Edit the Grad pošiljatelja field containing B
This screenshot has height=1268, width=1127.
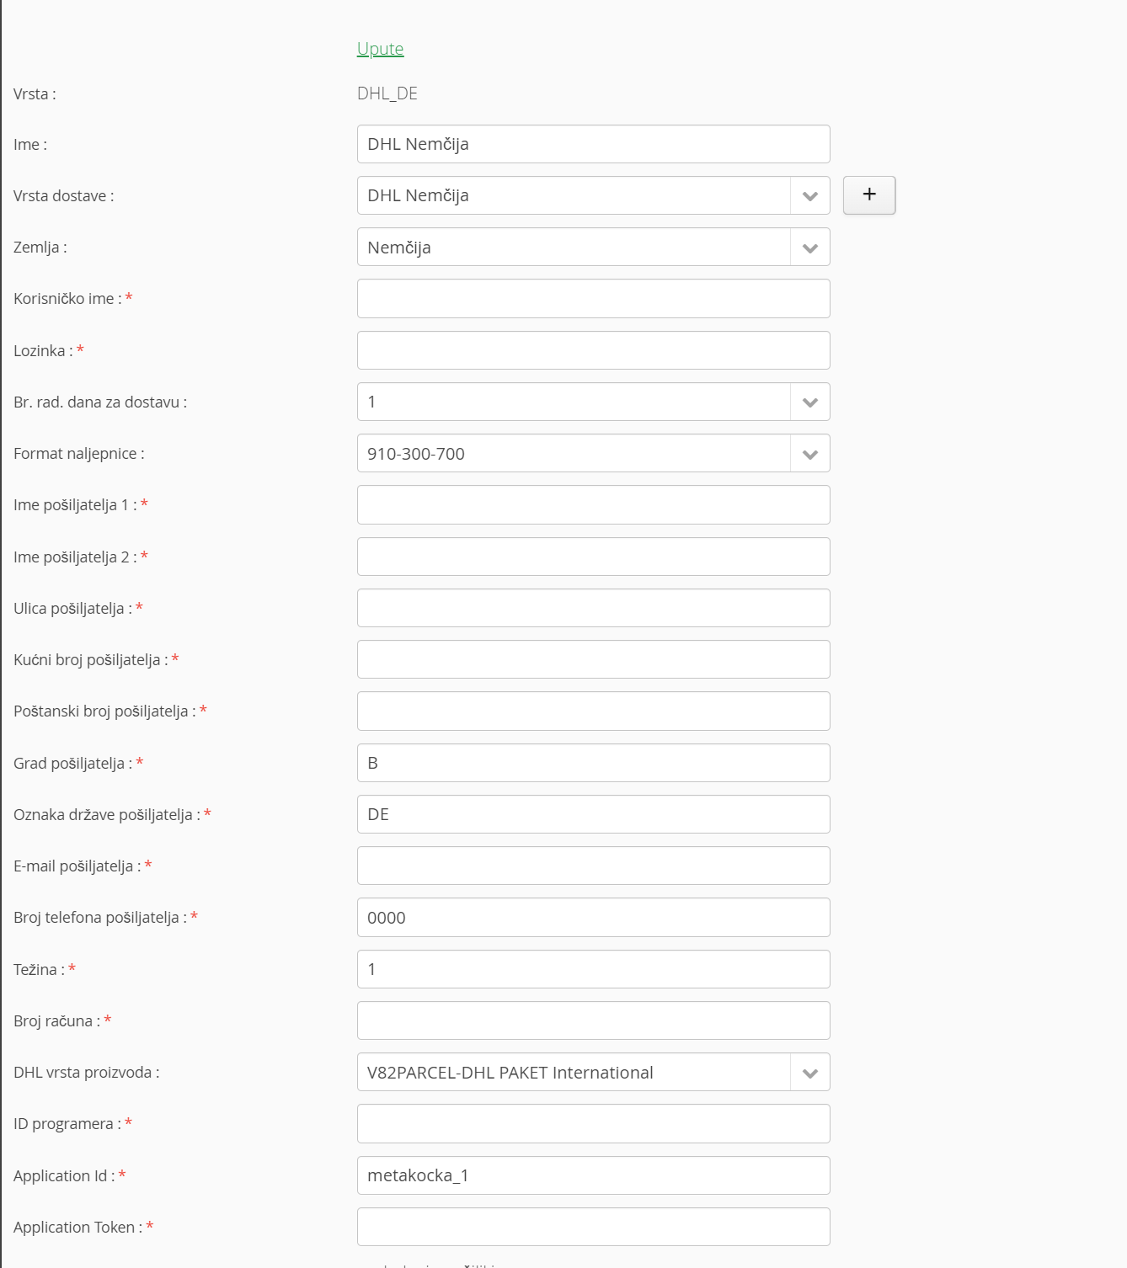pos(594,763)
